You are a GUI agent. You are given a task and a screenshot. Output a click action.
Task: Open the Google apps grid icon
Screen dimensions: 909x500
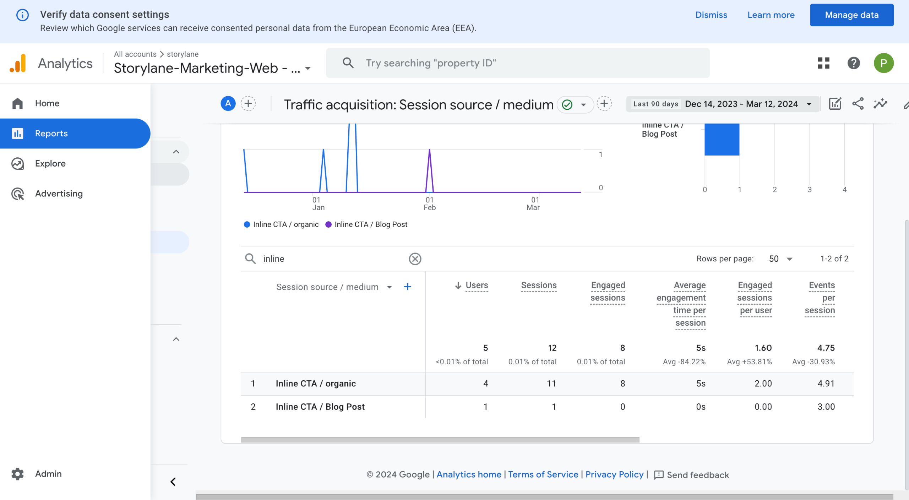click(823, 63)
